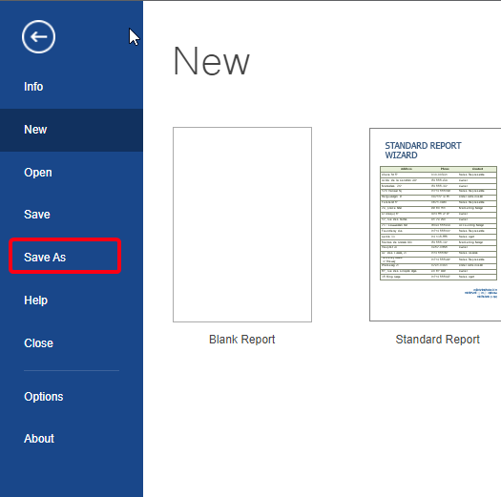This screenshot has width=501, height=497.
Task: Click the green table header row preview
Action: coord(438,169)
